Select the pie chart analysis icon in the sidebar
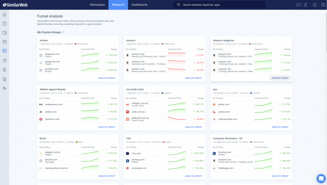This screenshot has width=327, height=185. tap(4, 60)
